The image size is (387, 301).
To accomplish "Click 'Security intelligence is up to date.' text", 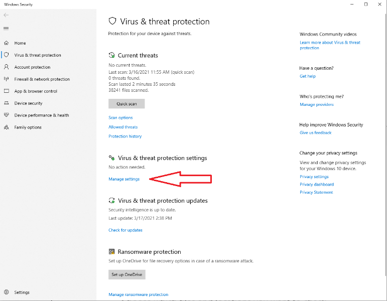I will (142, 210).
